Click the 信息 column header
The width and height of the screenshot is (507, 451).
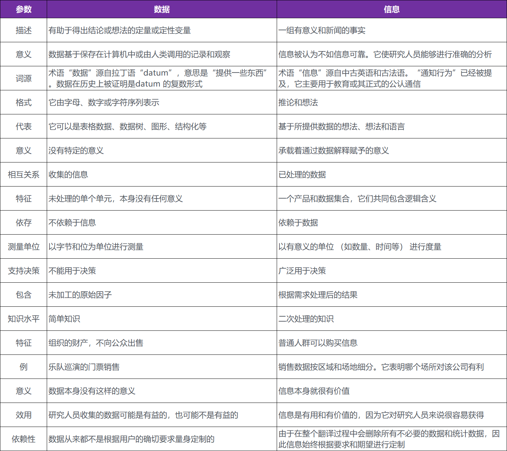[392, 9]
